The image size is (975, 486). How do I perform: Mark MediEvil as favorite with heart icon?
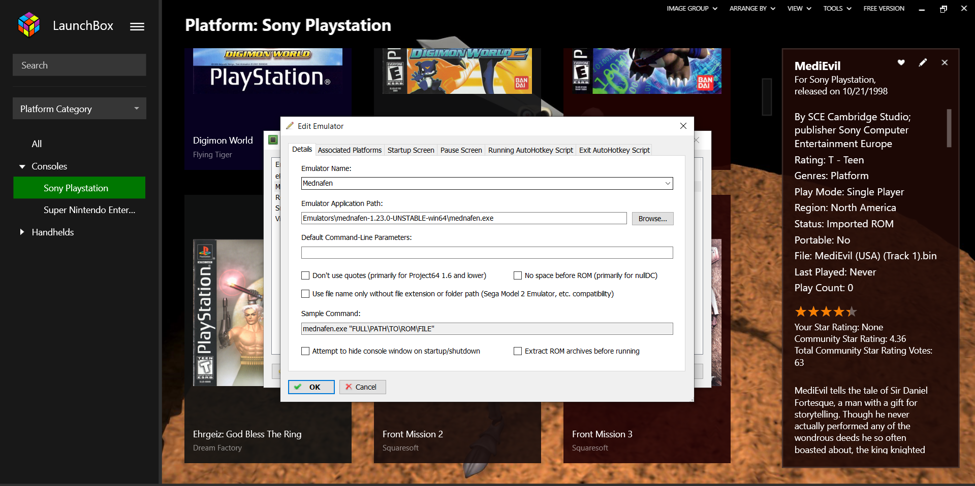tap(901, 62)
